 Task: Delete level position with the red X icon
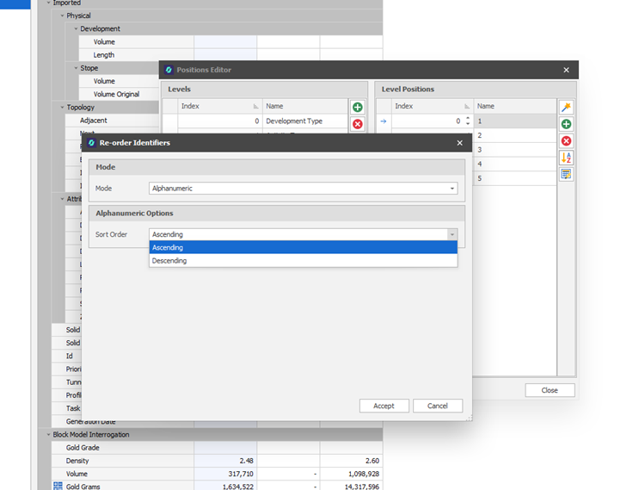click(x=566, y=141)
